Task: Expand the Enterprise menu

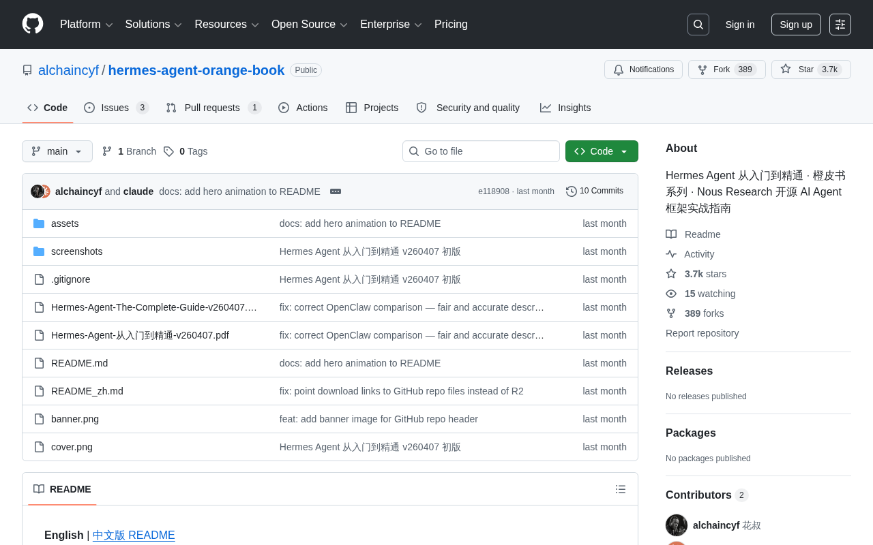Action: point(391,25)
